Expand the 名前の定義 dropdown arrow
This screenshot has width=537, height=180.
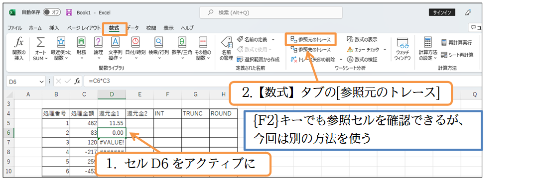[x=273, y=40]
